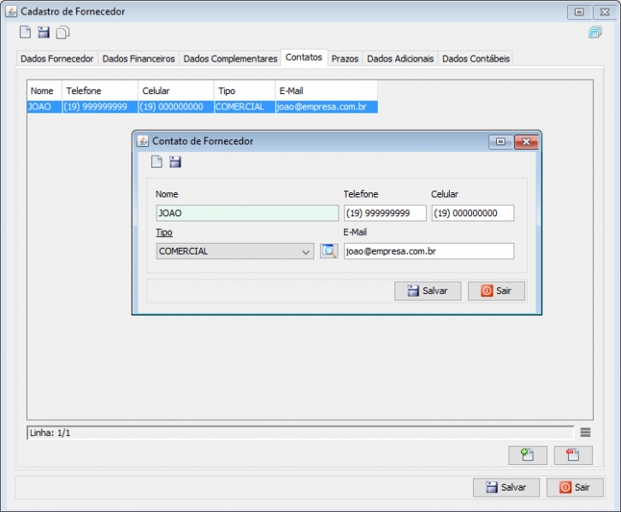Click the add contact row icon button
This screenshot has width=621, height=512.
[528, 455]
